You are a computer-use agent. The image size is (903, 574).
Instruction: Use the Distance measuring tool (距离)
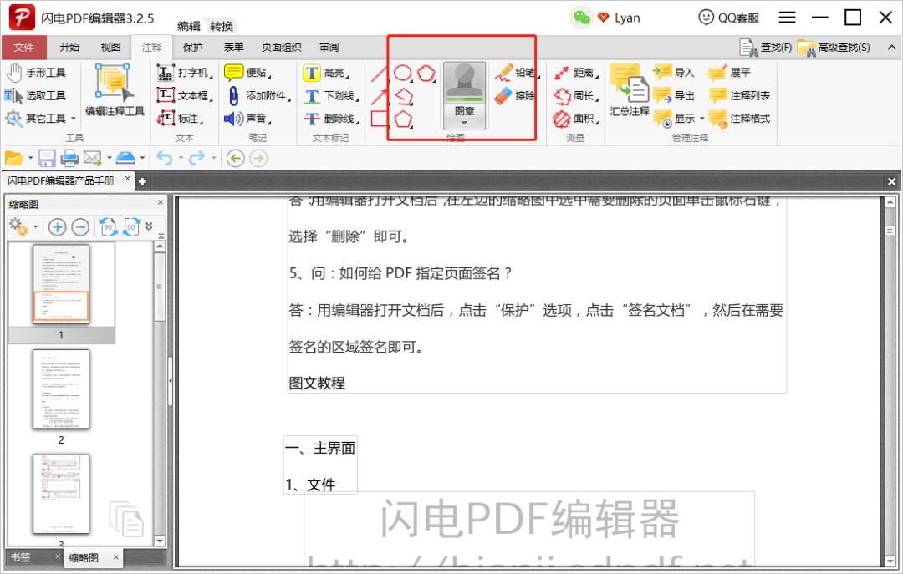[576, 73]
